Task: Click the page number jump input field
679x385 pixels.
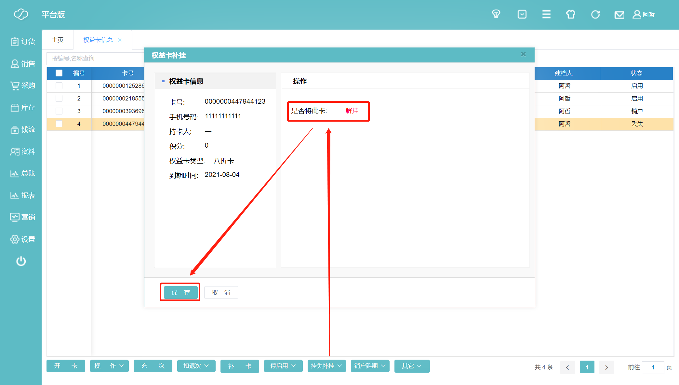Action: pos(653,367)
